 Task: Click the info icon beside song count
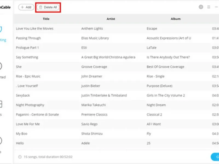coord(20,157)
